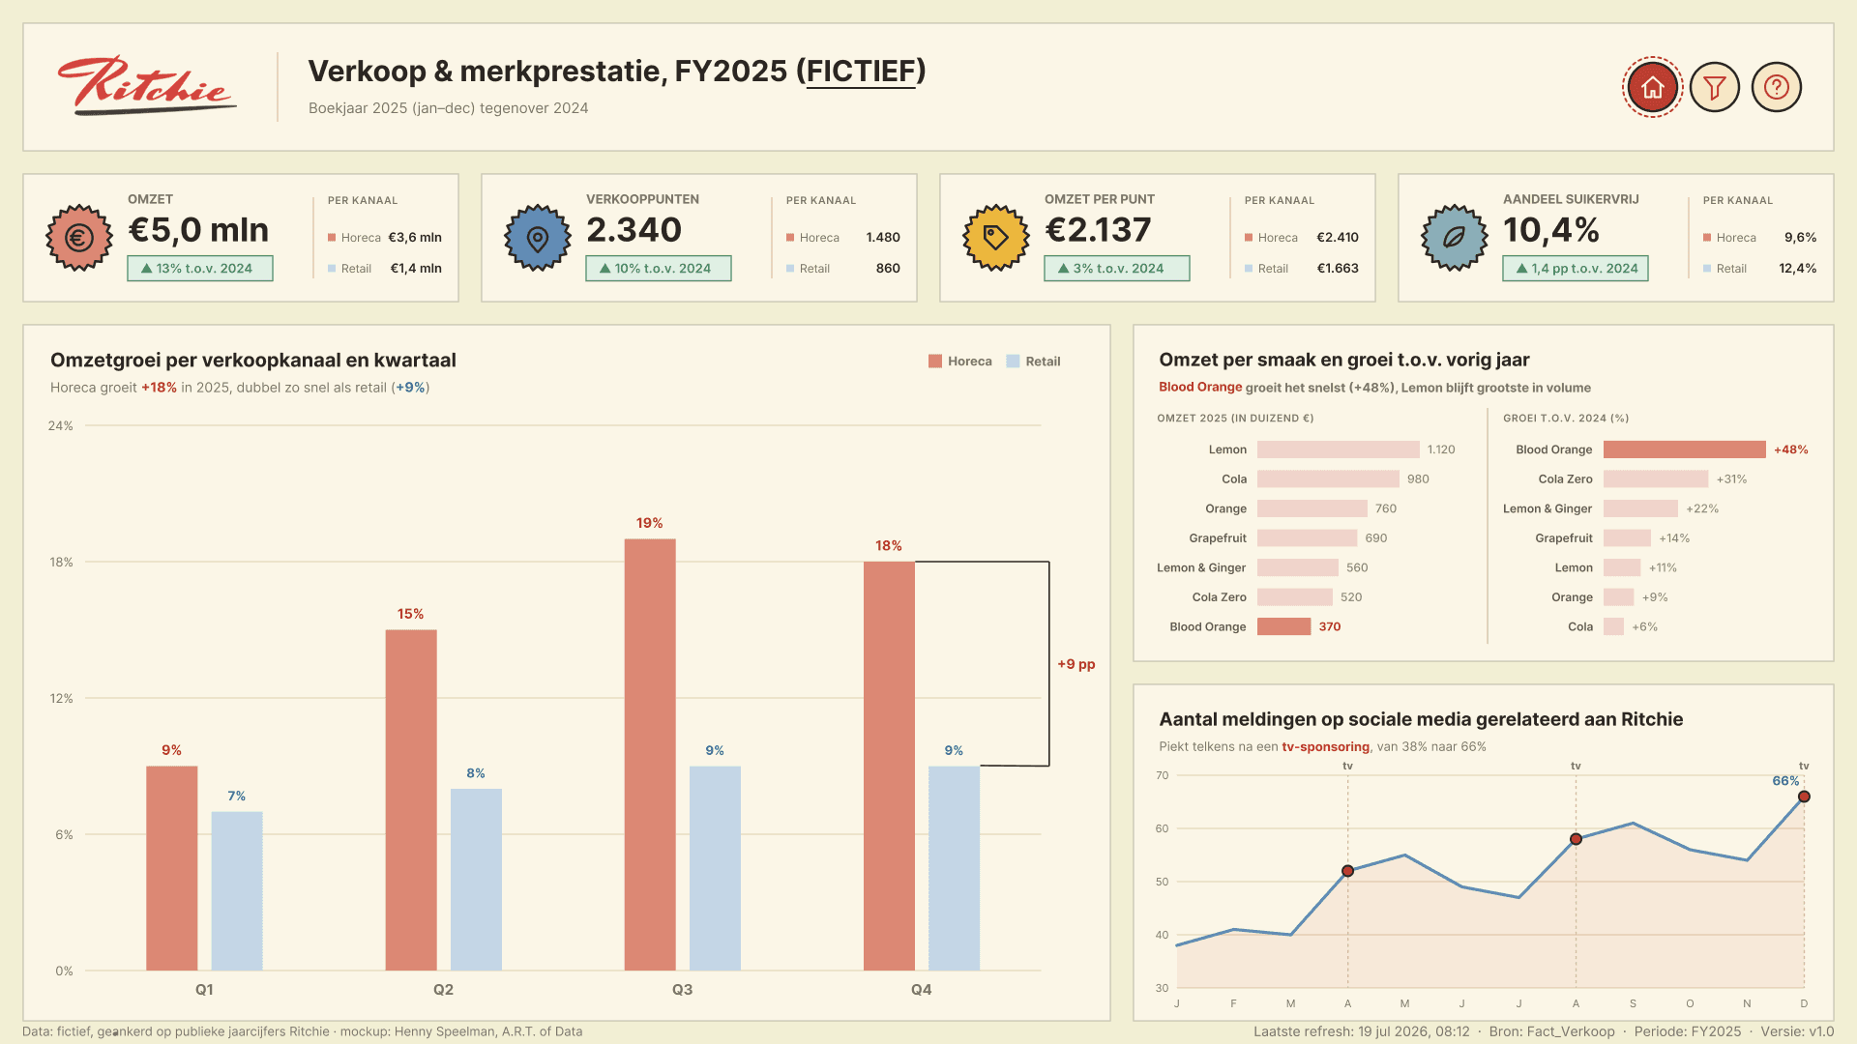Screen dimensions: 1857x1044
Task: Click the €2.137 Omzet per punt figure
Action: [1098, 230]
